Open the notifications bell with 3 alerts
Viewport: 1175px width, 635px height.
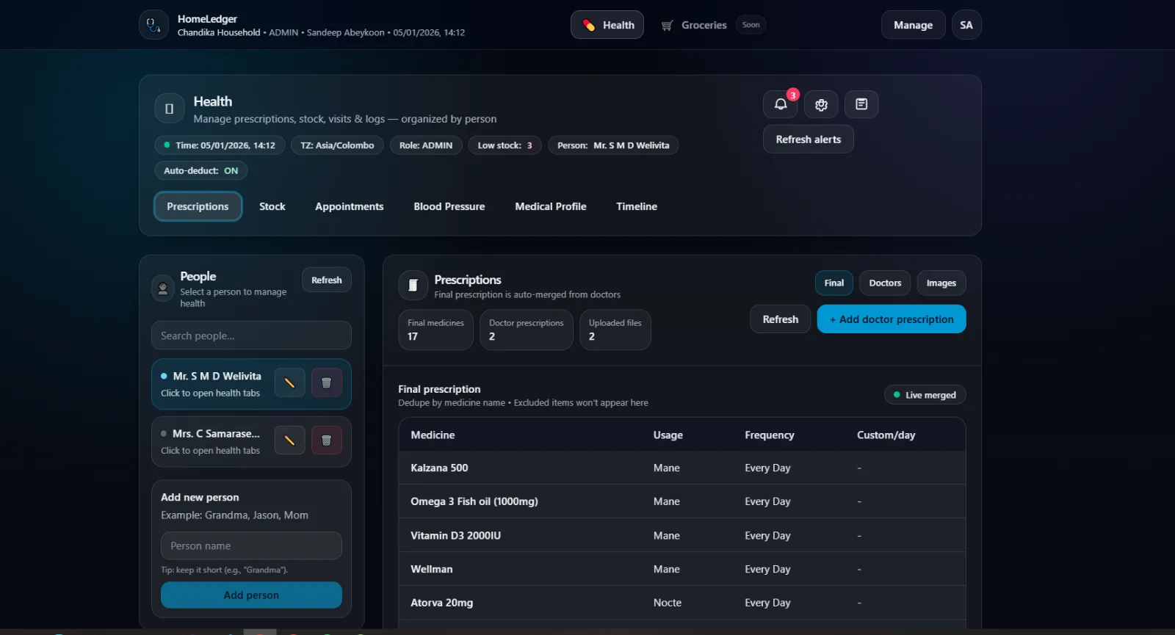780,104
